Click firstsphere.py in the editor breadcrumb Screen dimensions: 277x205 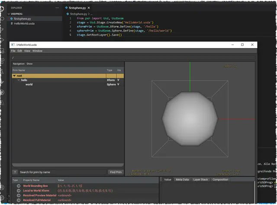[78, 14]
